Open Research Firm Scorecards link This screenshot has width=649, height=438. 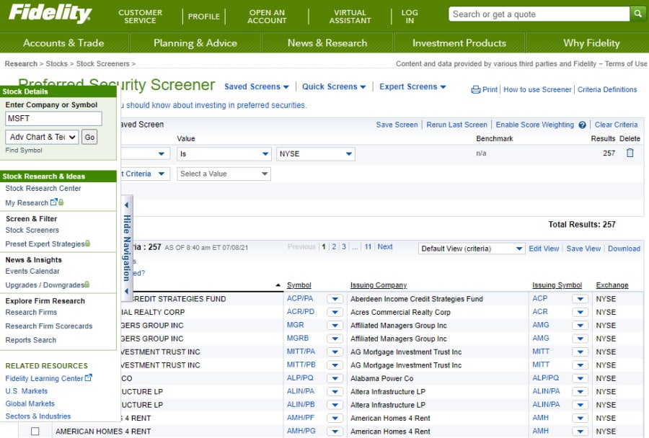(x=49, y=326)
